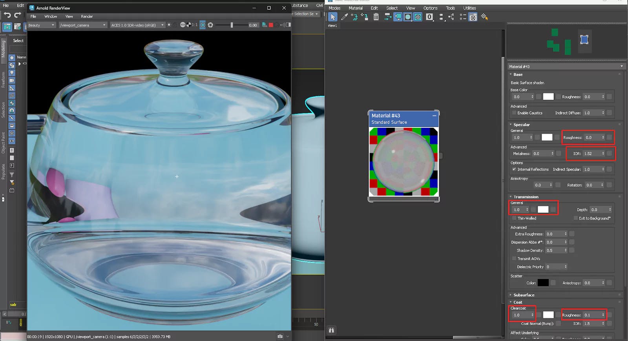
Task: Open Render menu in Arnold RenderView
Action: tap(87, 16)
